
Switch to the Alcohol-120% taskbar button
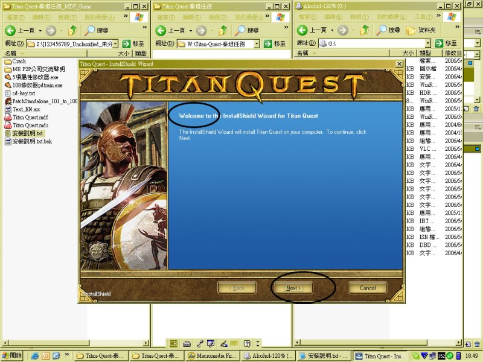coord(267,356)
